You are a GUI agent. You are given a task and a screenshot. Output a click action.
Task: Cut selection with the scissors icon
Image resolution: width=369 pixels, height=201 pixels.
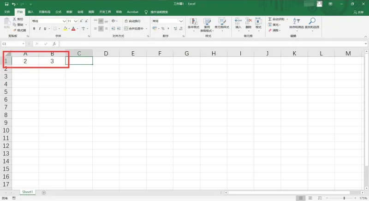(18, 19)
